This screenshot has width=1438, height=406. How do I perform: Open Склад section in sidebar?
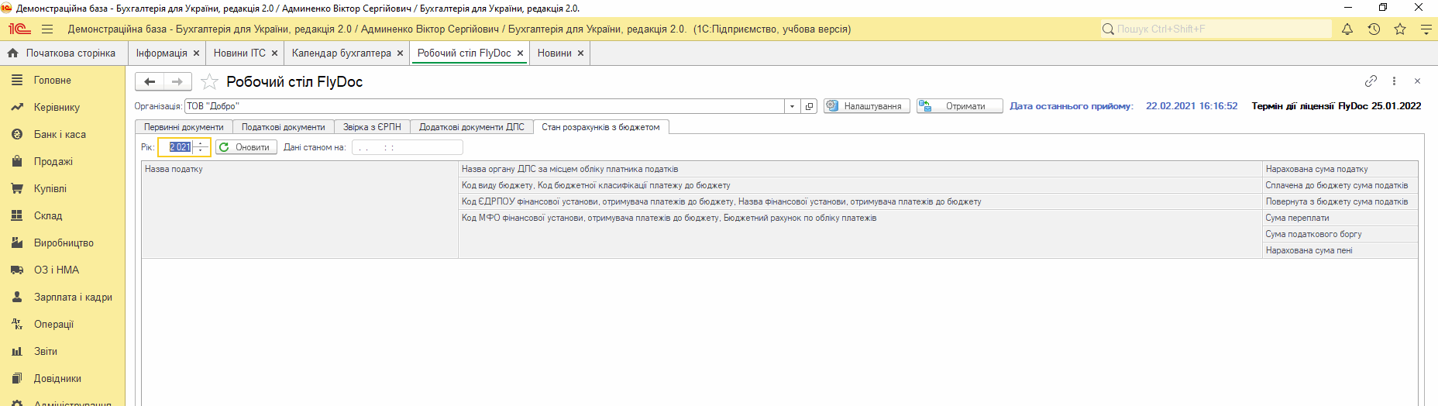62,216
